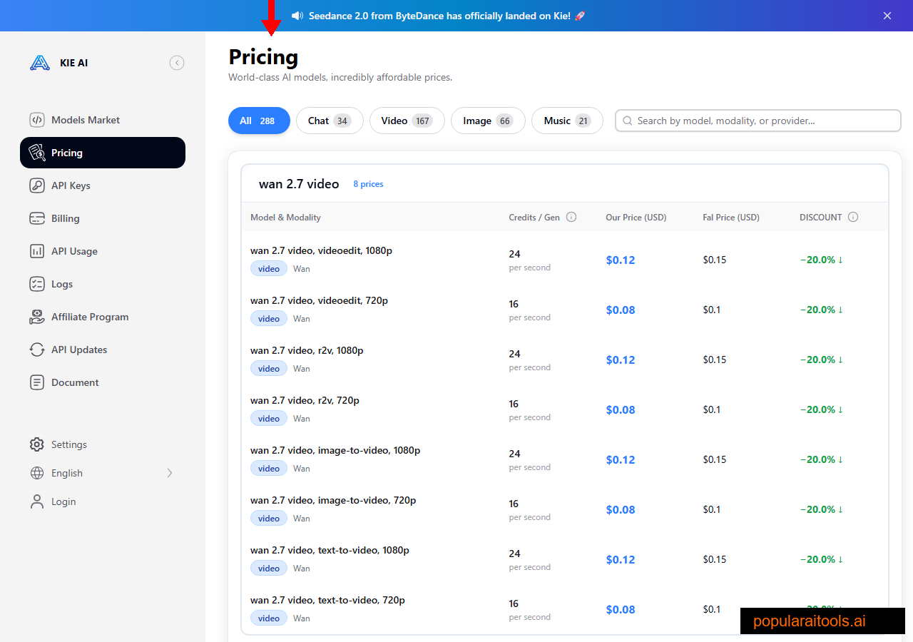Click the KIE AI logo
Image resolution: width=913 pixels, height=642 pixels.
[57, 63]
